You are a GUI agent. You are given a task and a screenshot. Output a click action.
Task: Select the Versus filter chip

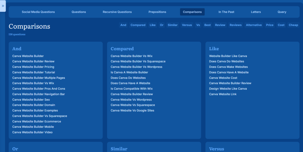point(187,25)
